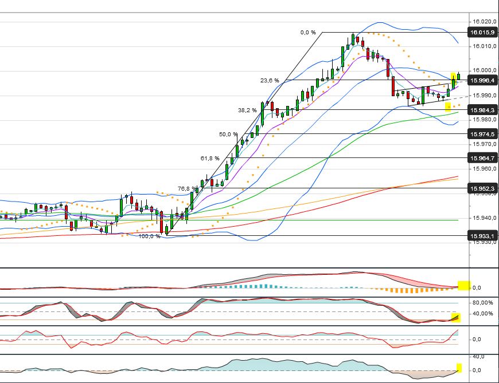Click the 15.940,0 axis value
The height and width of the screenshot is (383, 499).
(484, 218)
